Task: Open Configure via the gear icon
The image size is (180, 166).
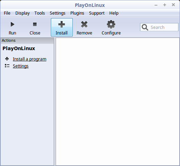Action: (111, 24)
